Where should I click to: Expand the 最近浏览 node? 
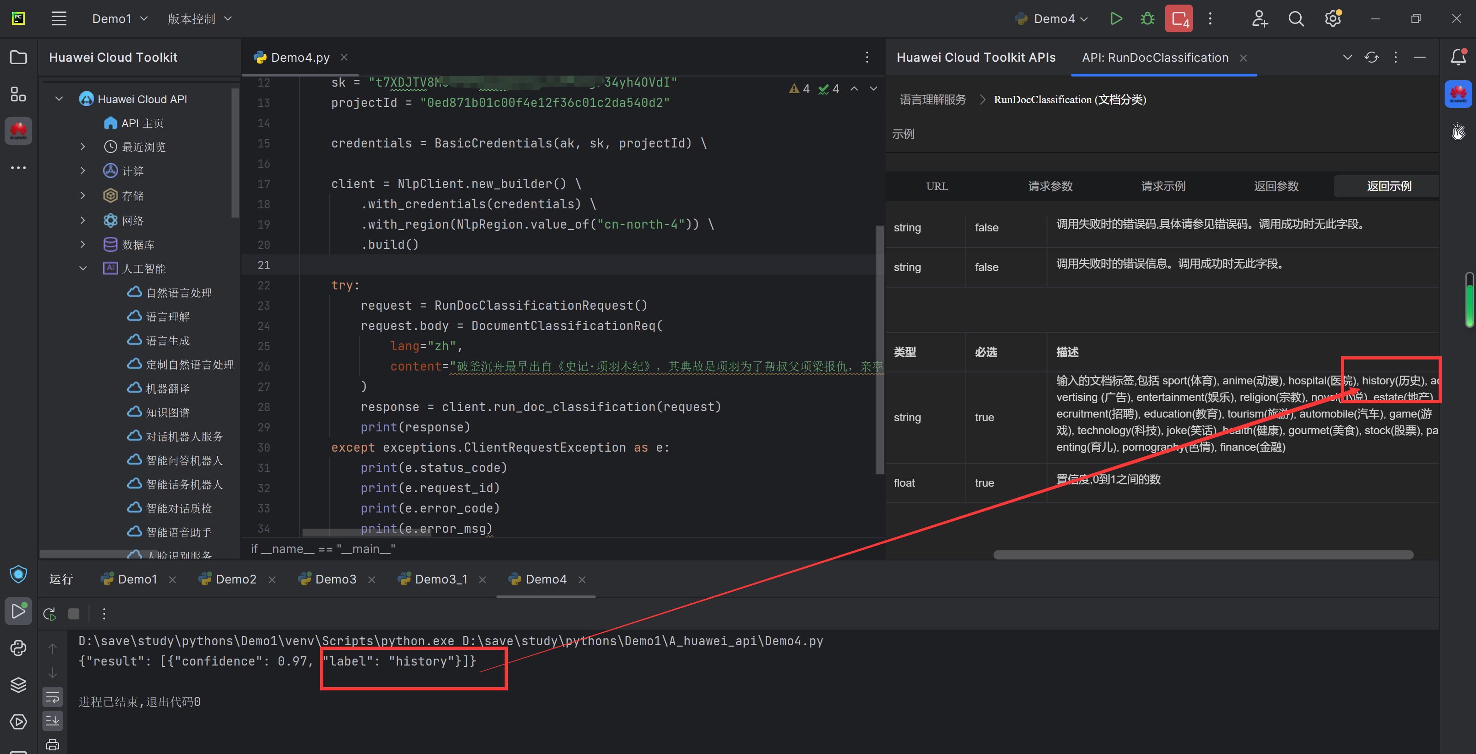(x=83, y=147)
